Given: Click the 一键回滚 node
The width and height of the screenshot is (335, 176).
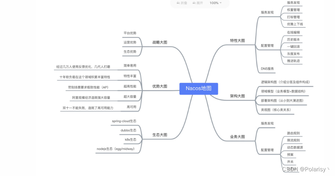Looking at the screenshot, I should (x=293, y=47).
